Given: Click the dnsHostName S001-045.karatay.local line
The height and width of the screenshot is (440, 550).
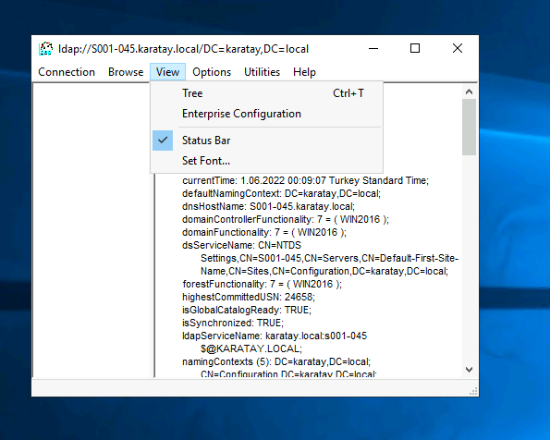Looking at the screenshot, I should pos(268,206).
